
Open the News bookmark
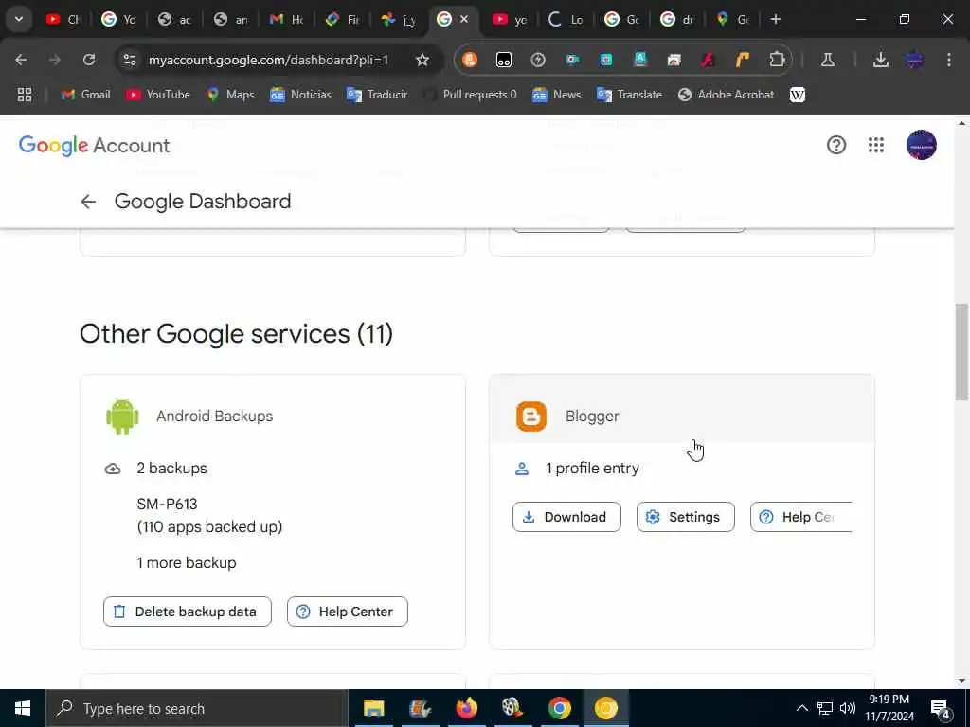click(557, 95)
